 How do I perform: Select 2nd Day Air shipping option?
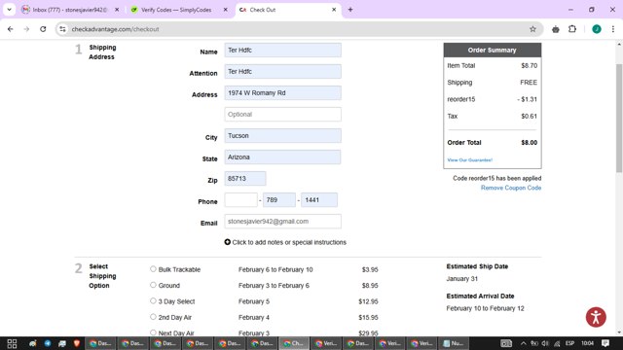153,317
